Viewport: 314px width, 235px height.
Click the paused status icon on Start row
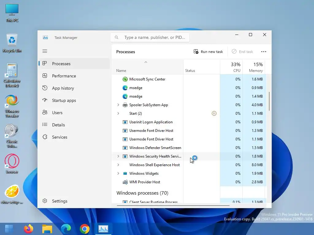[x=214, y=114]
